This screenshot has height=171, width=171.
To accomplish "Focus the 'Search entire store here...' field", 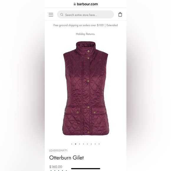I will pyautogui.click(x=85, y=14).
